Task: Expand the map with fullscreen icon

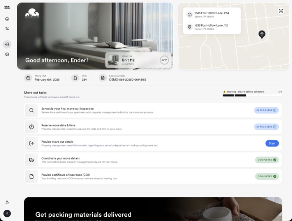Action: click(281, 11)
